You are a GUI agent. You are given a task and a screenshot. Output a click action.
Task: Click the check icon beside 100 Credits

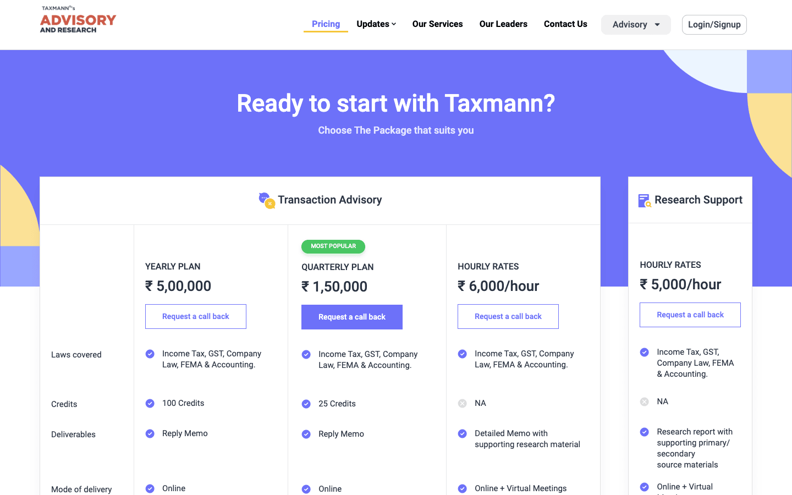[150, 403]
